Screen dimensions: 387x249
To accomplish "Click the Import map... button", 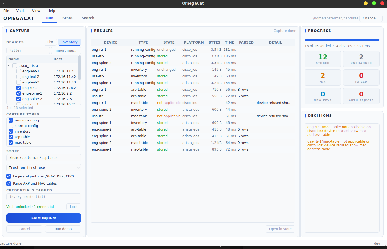I will (x=66, y=50).
